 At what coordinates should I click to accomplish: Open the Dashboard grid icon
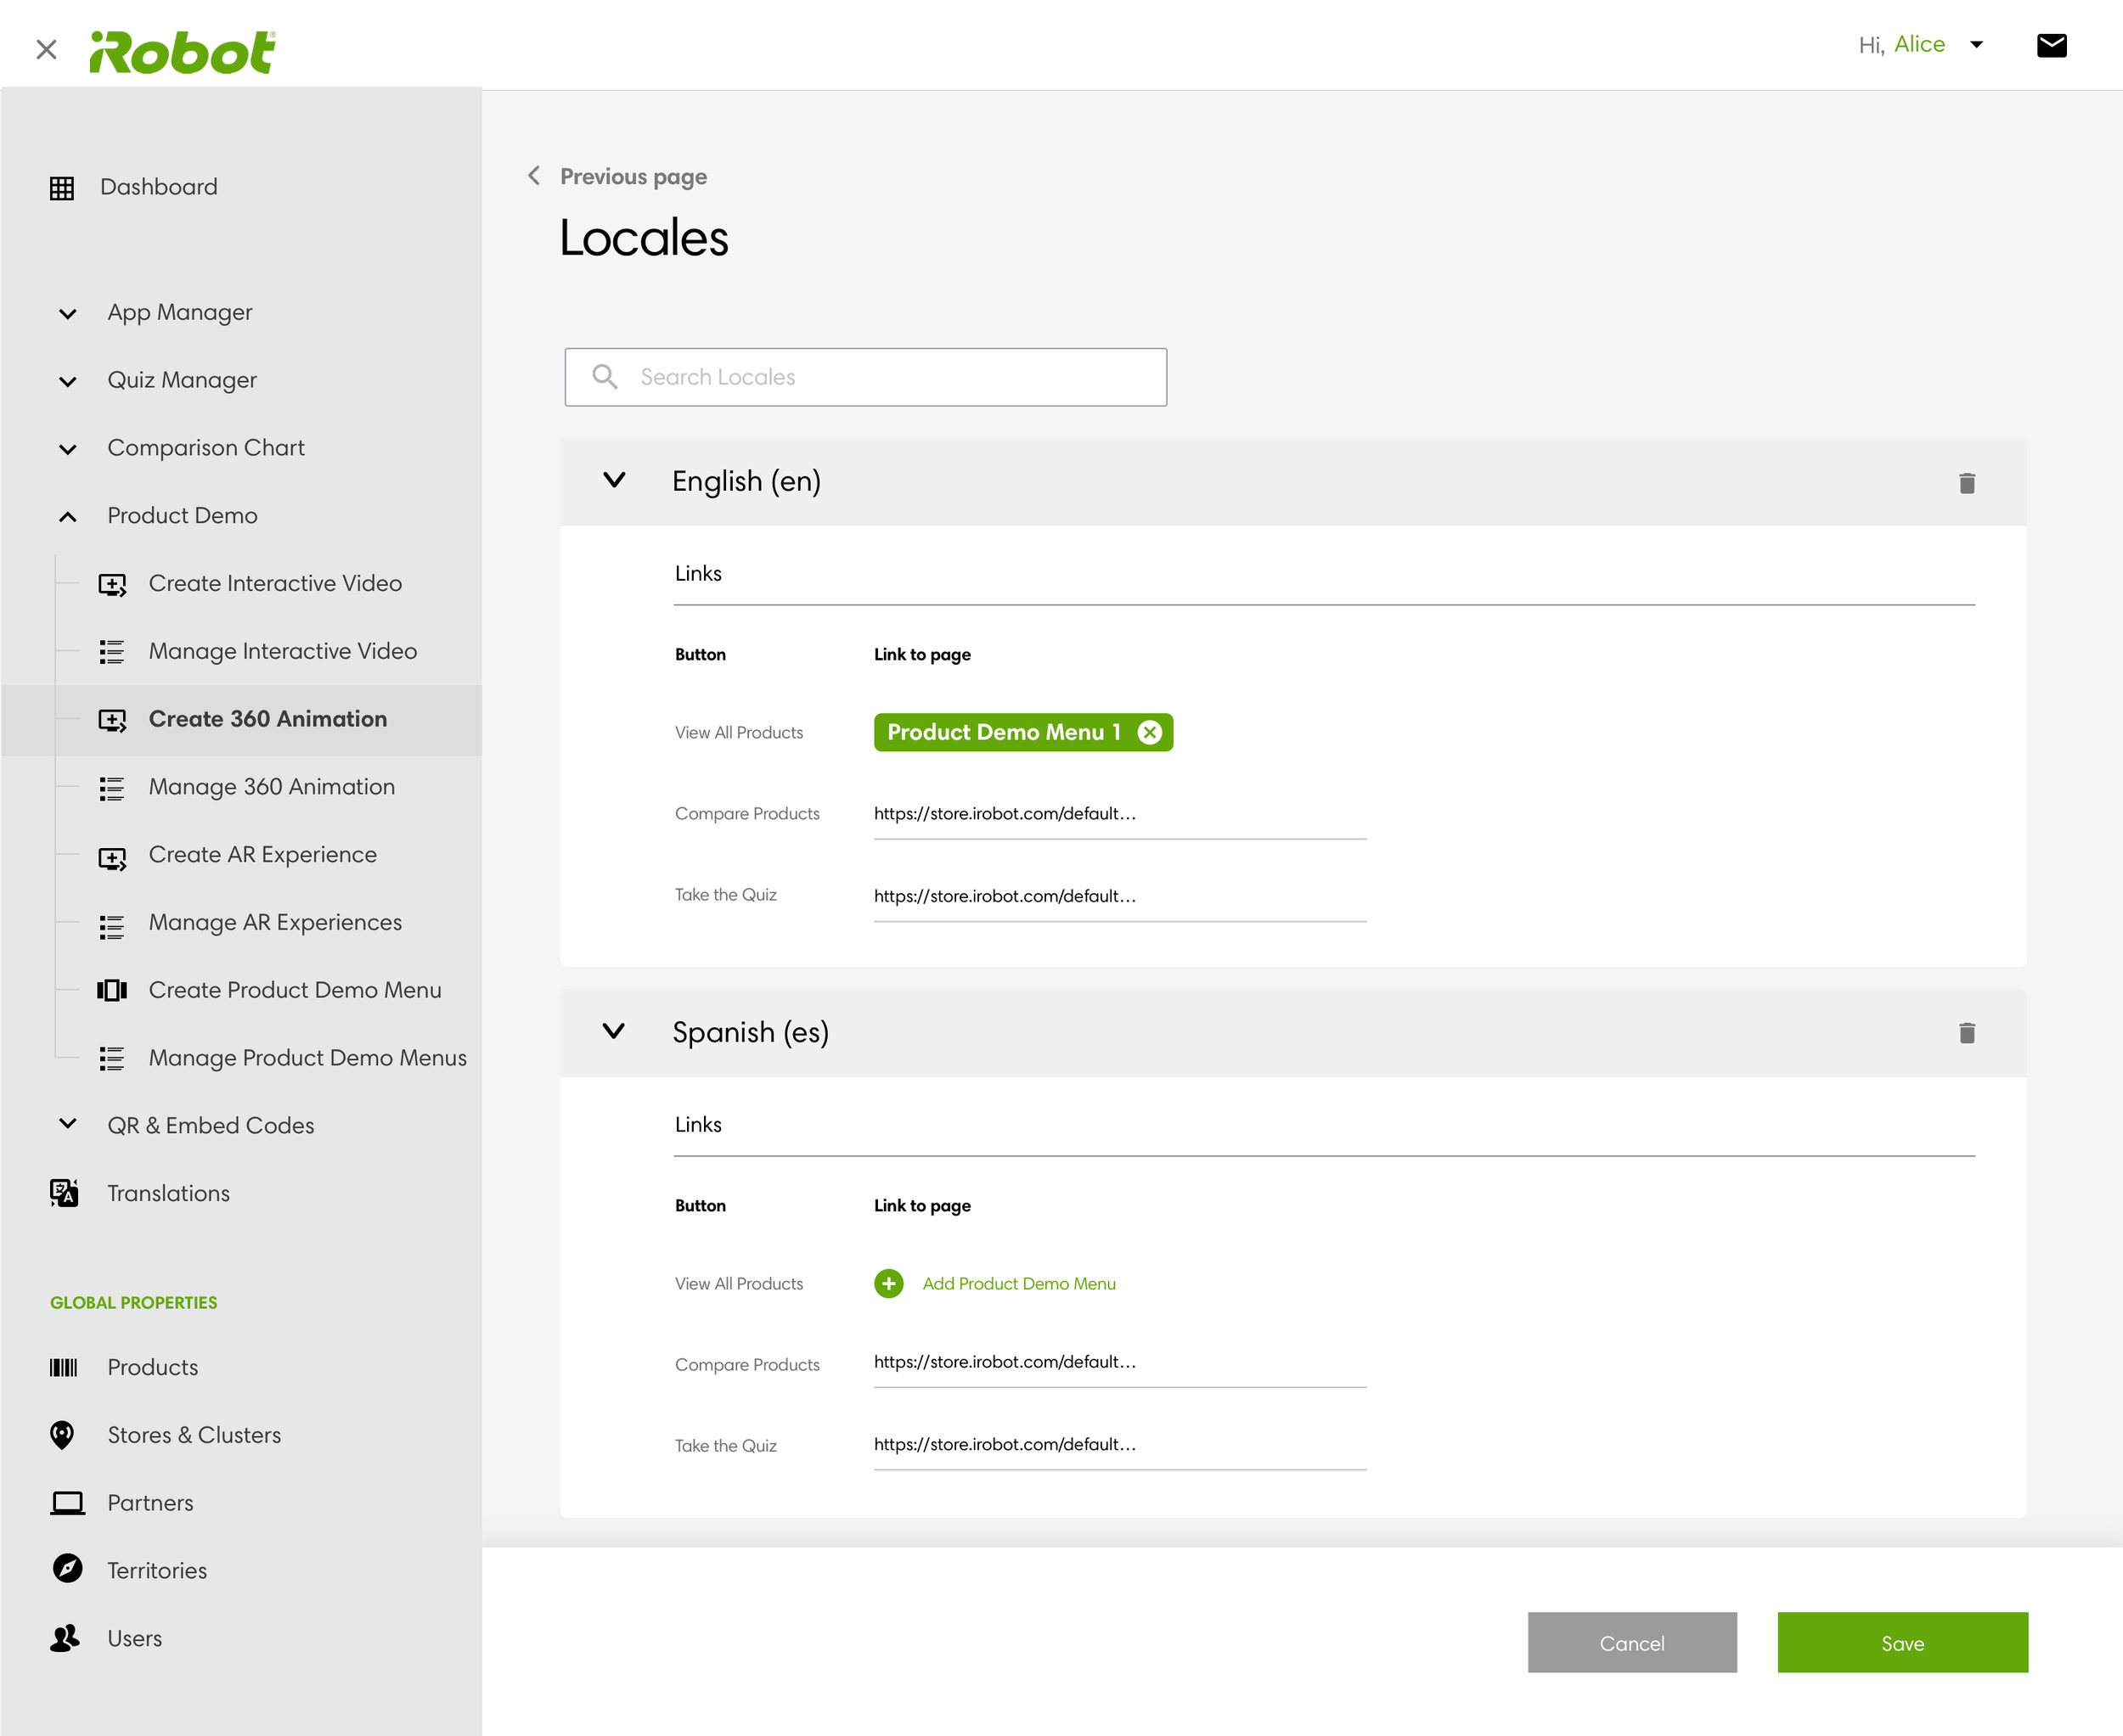point(62,187)
